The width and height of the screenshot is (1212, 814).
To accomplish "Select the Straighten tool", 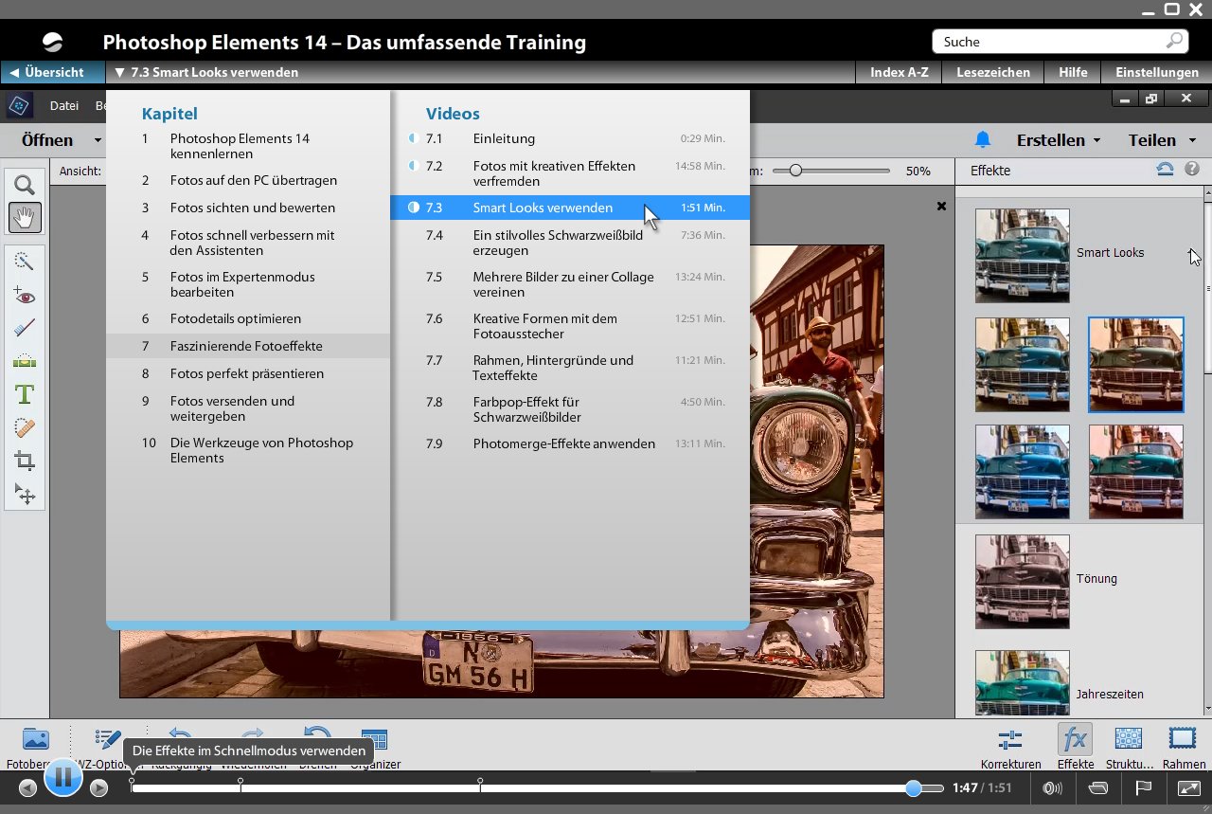I will [25, 361].
